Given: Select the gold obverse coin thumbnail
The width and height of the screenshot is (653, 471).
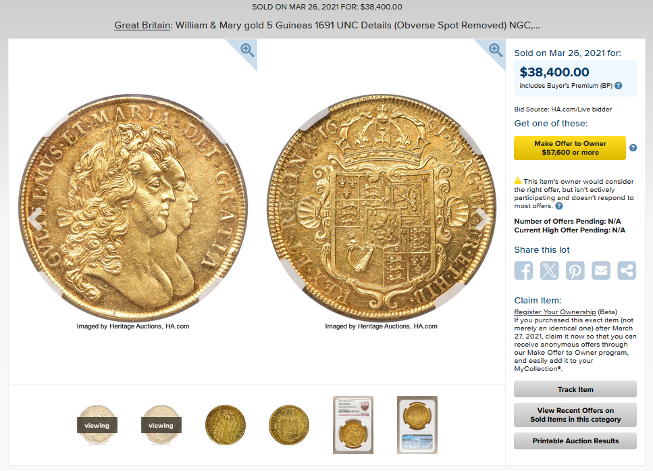Looking at the screenshot, I should 226,425.
